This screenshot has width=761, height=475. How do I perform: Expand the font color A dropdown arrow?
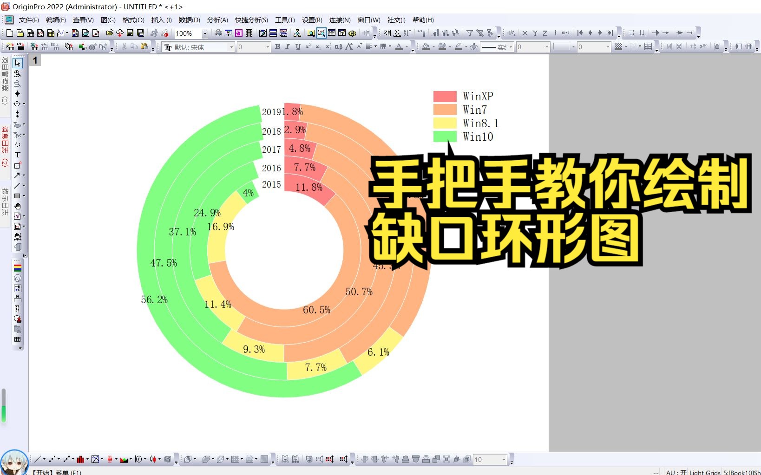pos(407,46)
